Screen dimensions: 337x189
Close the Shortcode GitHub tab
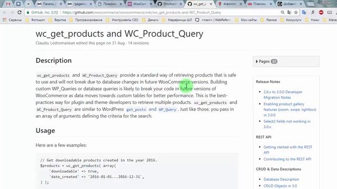[181, 4]
